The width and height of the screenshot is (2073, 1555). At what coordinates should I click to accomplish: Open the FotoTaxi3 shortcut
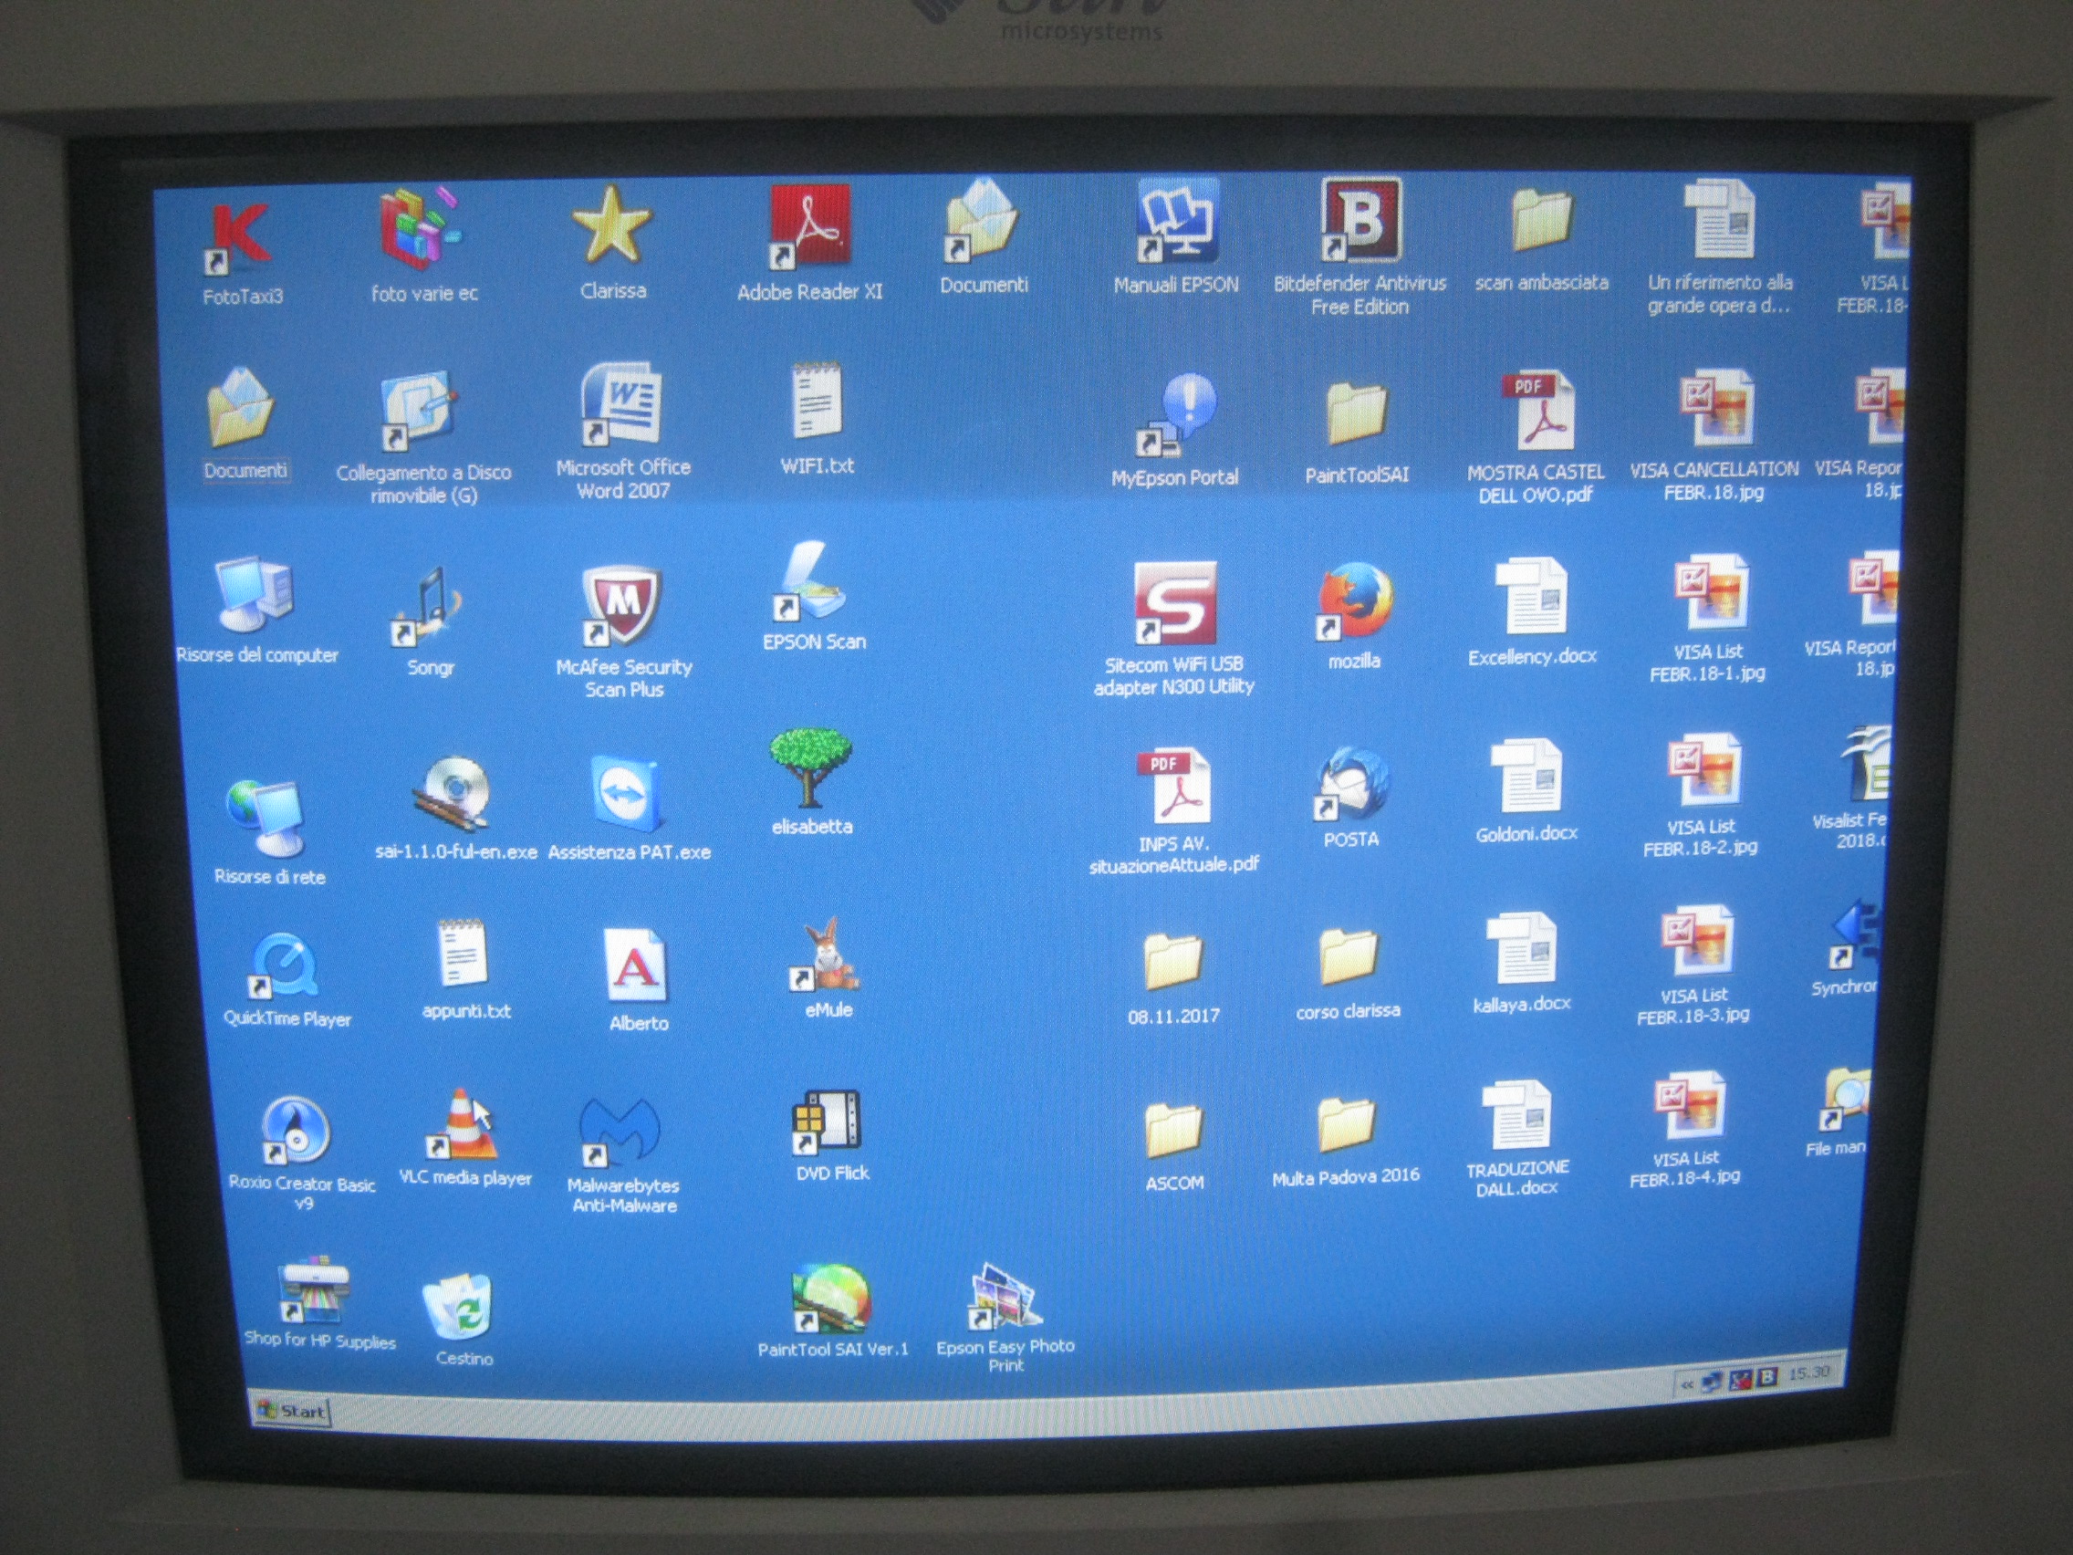[241, 238]
